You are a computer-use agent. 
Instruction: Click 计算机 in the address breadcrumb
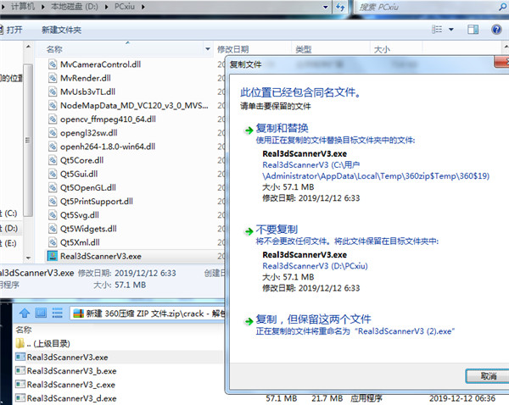[23, 7]
